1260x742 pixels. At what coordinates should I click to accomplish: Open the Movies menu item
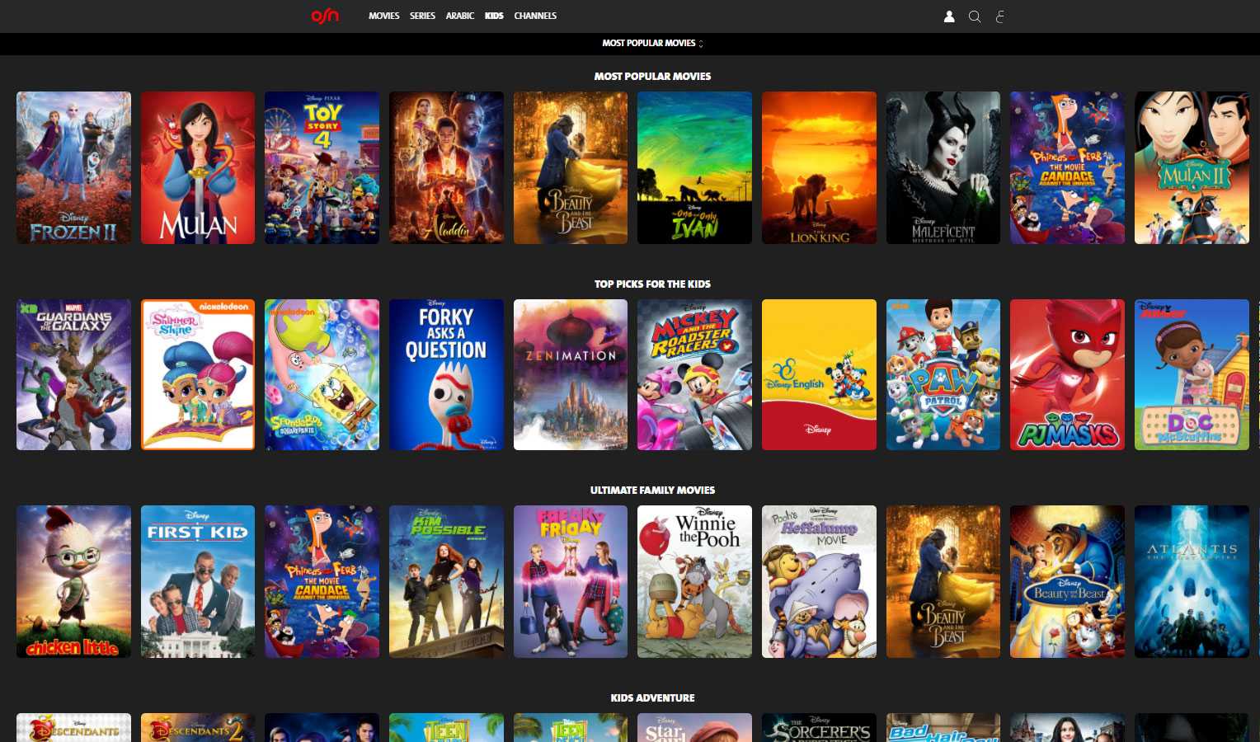[x=383, y=16]
